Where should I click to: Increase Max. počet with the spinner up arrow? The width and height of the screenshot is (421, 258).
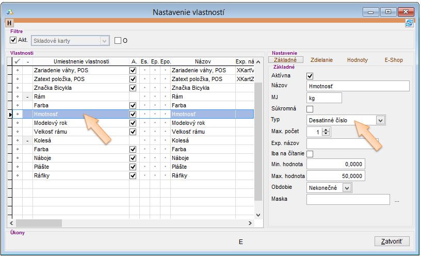[x=327, y=130]
